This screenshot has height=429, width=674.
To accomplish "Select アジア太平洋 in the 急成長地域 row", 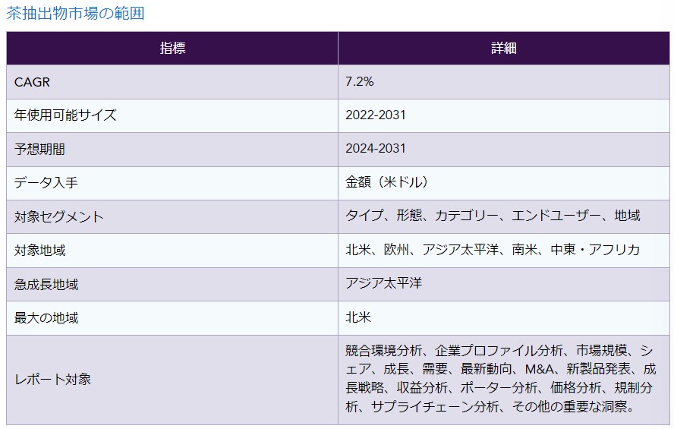I will tap(384, 283).
